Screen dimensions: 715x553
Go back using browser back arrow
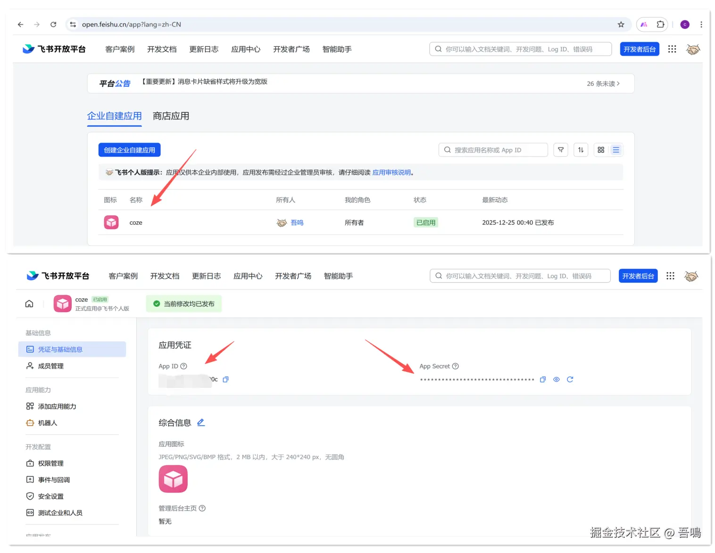point(20,25)
